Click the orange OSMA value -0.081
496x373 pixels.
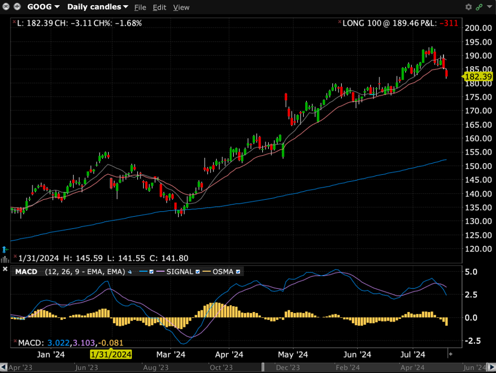point(110,343)
